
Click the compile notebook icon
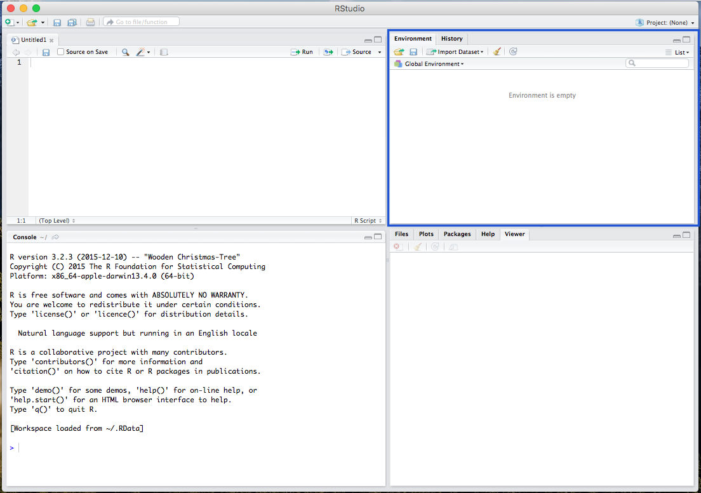(x=164, y=52)
